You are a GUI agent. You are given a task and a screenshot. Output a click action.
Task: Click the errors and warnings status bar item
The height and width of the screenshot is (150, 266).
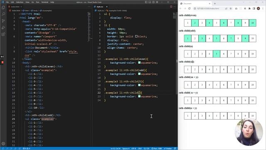tap(27, 148)
